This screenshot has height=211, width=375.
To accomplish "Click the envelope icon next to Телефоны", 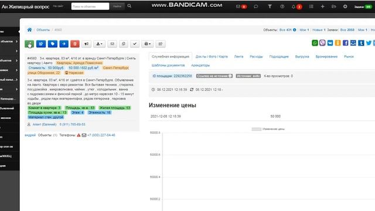I will tap(84, 135).
